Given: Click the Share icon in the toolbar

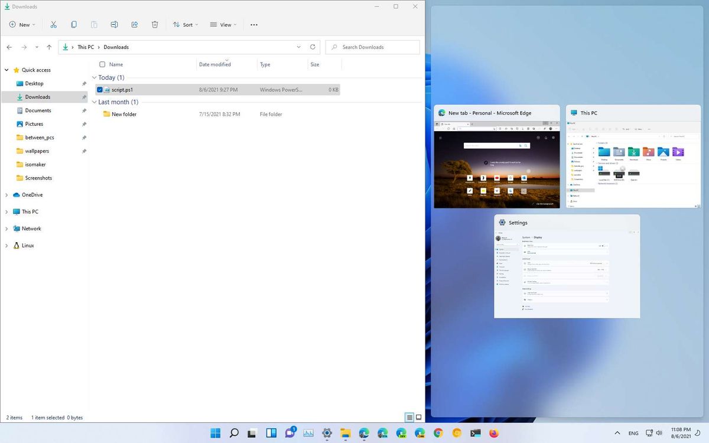Looking at the screenshot, I should pos(134,24).
